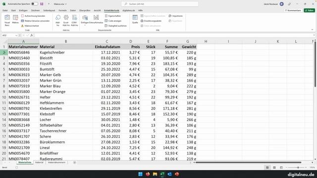This screenshot has height=178, width=317.
Task: Open the Add-Ins button
Action: 58,20
